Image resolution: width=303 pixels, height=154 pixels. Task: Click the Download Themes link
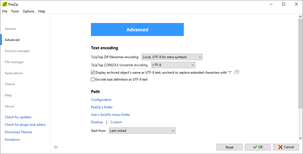point(18,132)
